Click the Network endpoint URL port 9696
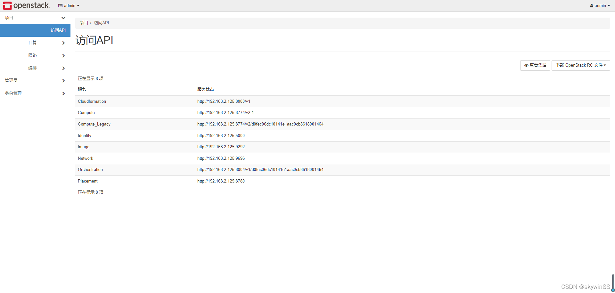The width and height of the screenshot is (615, 293). 221,159
